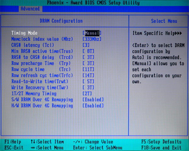Click the Phoenix Award BIOS title text
Viewport: 189px width, 151px height.
click(x=93, y=3)
